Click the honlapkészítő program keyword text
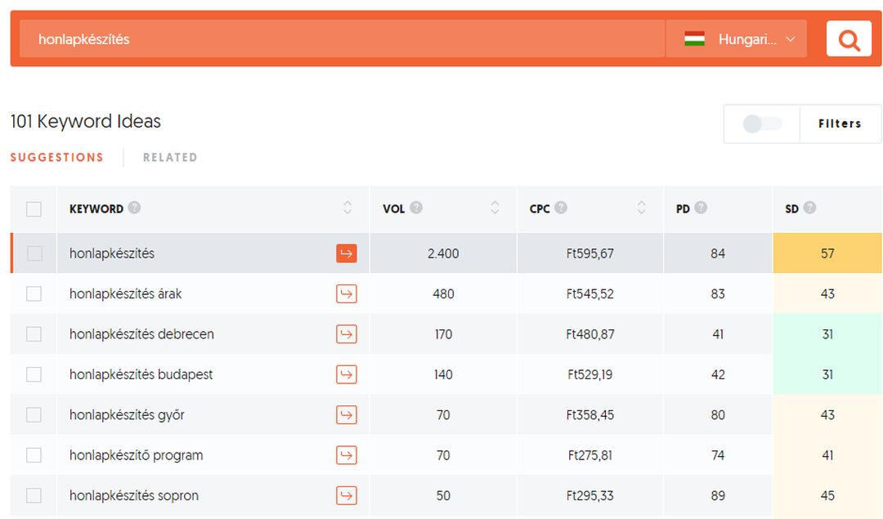The image size is (883, 519). click(137, 455)
